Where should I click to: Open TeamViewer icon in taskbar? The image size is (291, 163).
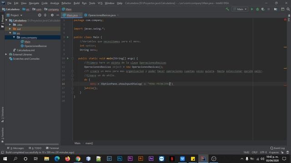(161, 158)
